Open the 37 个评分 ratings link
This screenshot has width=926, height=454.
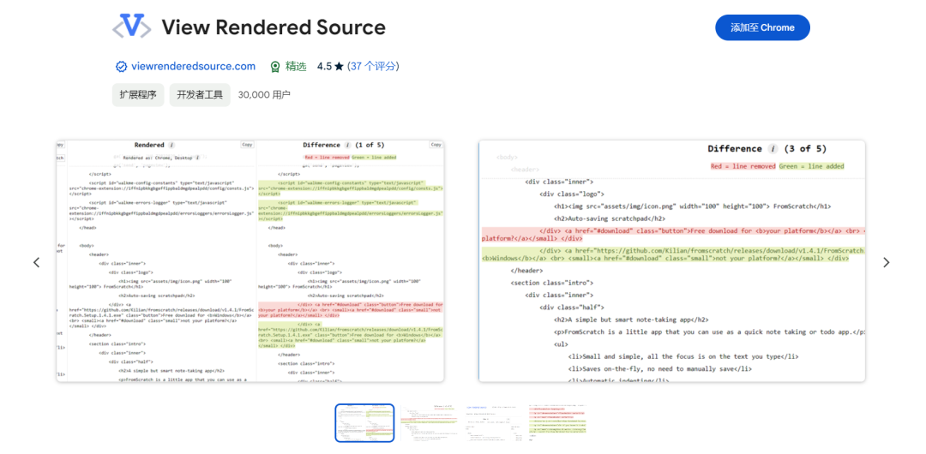pos(373,67)
